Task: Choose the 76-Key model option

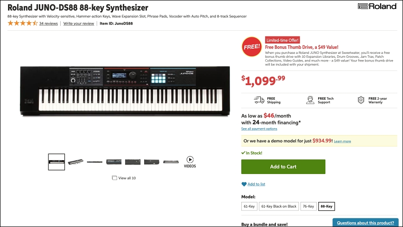Action: 308,206
